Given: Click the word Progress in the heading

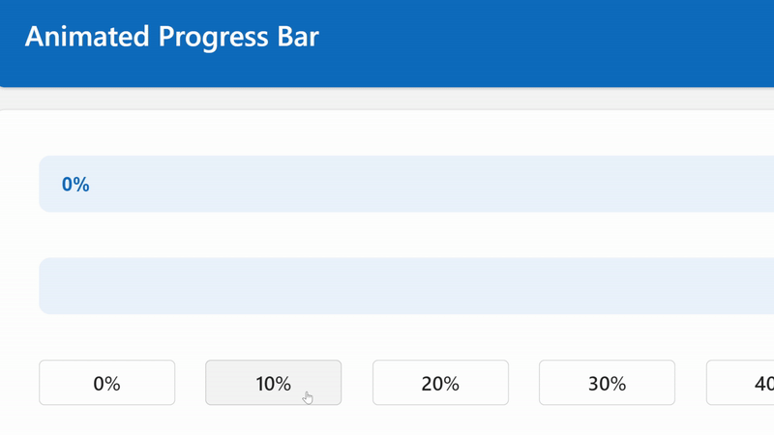Looking at the screenshot, I should click(213, 38).
